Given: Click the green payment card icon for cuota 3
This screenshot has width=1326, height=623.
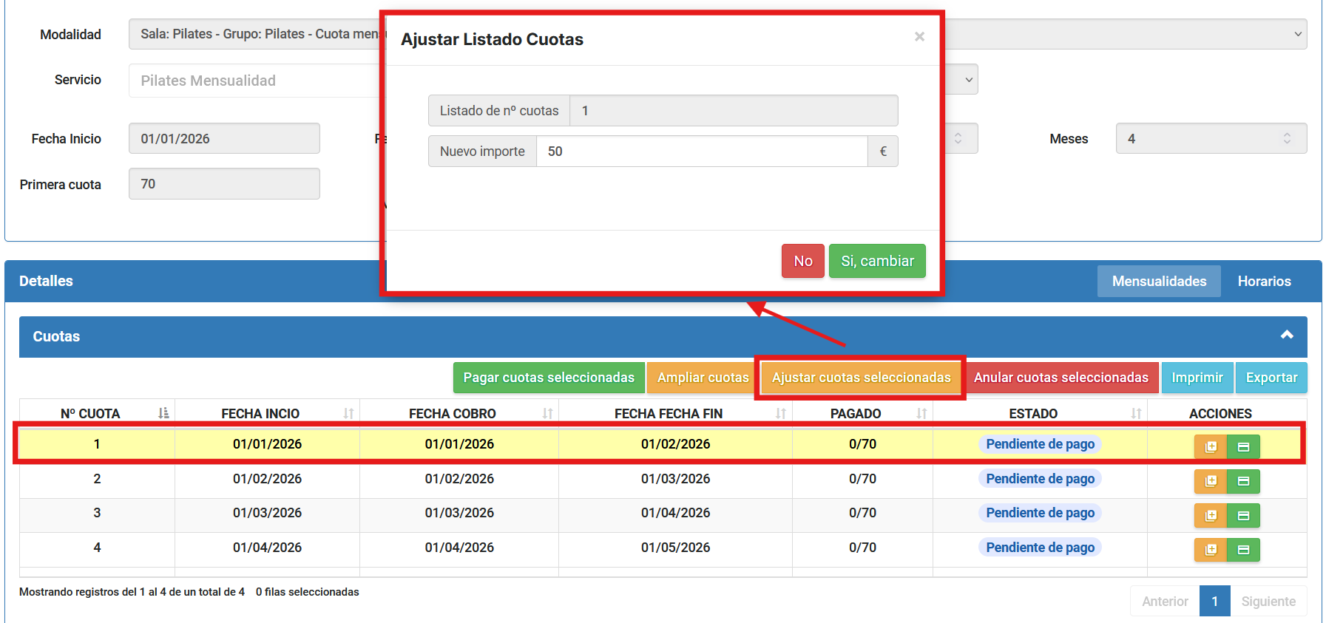Looking at the screenshot, I should point(1243,515).
